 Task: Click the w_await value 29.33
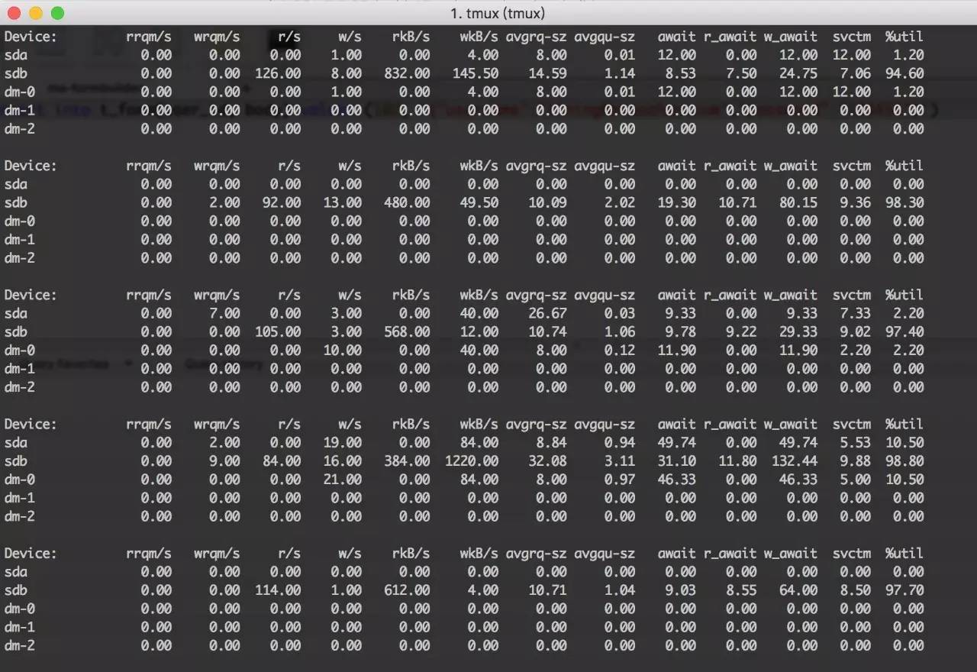(x=799, y=331)
